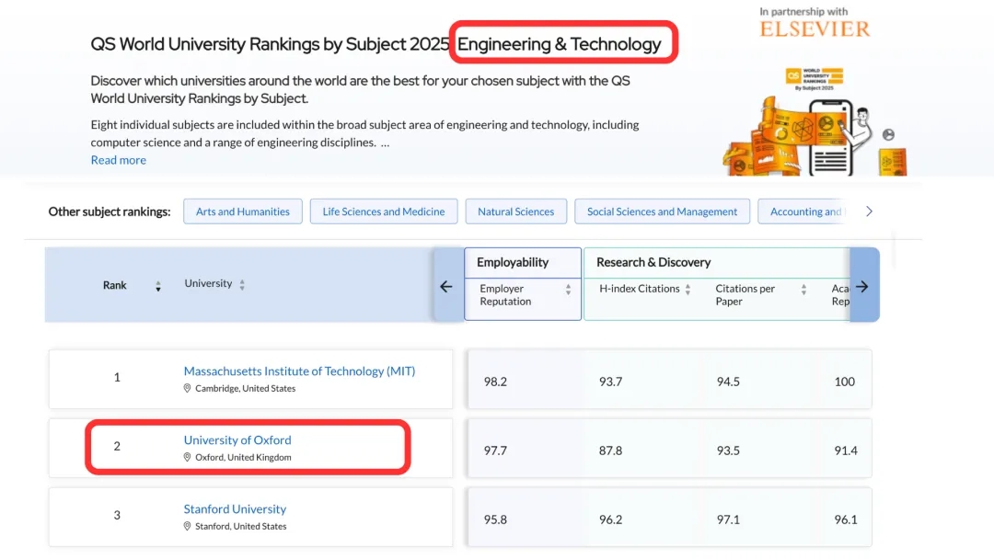Sort by Employer Reputation arrows
Screen dimensions: 994x559
[x=568, y=290]
